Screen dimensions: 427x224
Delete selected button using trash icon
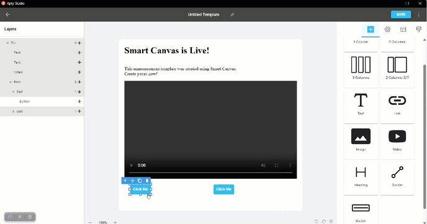click(x=147, y=181)
